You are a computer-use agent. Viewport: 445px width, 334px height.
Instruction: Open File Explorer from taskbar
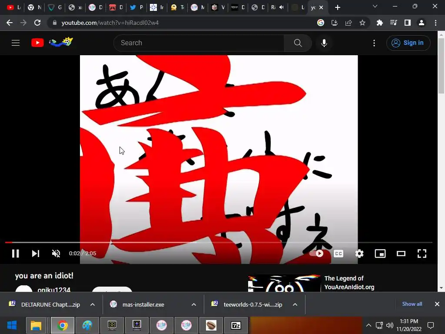click(36, 325)
